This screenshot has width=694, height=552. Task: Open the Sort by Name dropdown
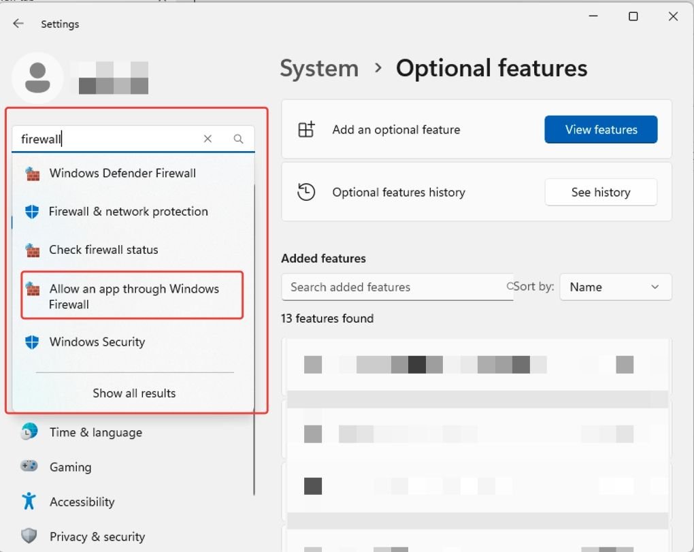click(615, 287)
